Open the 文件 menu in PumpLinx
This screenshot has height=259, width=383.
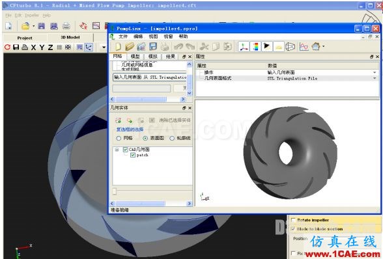click(x=123, y=36)
